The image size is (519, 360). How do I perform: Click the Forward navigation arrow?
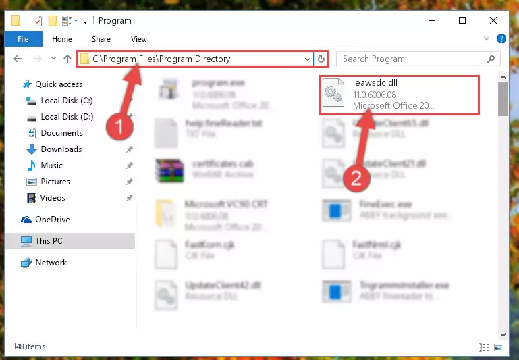click(x=38, y=59)
